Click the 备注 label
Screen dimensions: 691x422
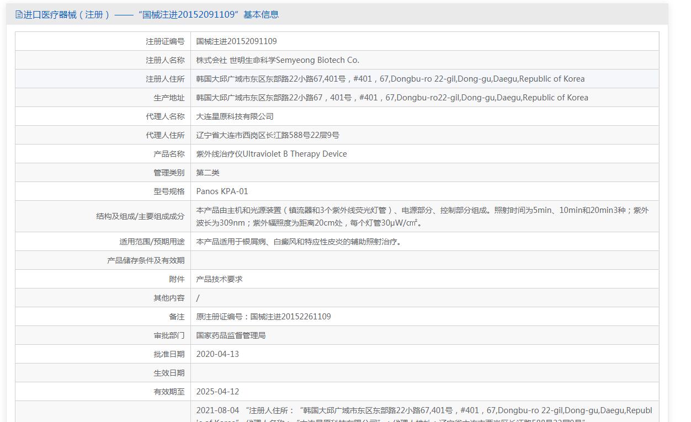click(177, 317)
